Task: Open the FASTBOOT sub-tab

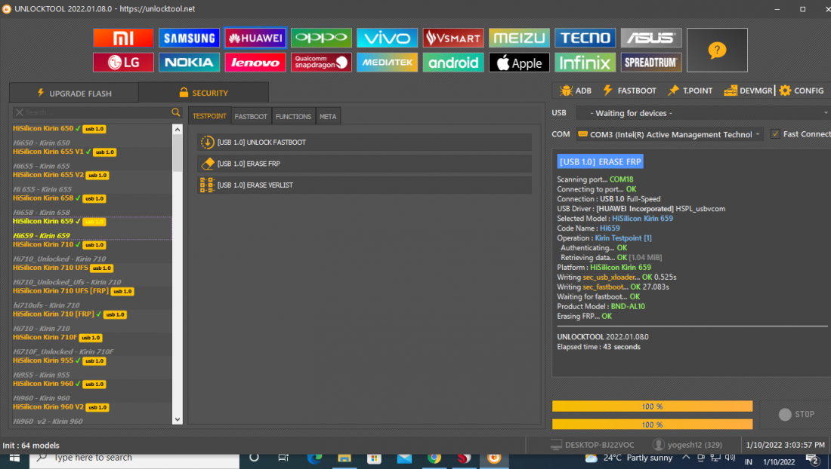Action: (x=251, y=116)
